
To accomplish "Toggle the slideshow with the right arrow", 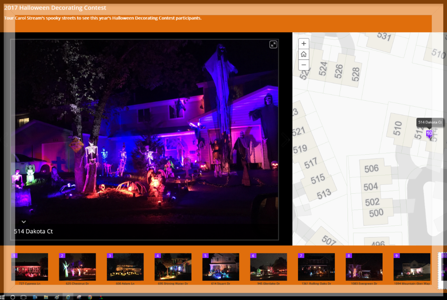I will (285, 139).
